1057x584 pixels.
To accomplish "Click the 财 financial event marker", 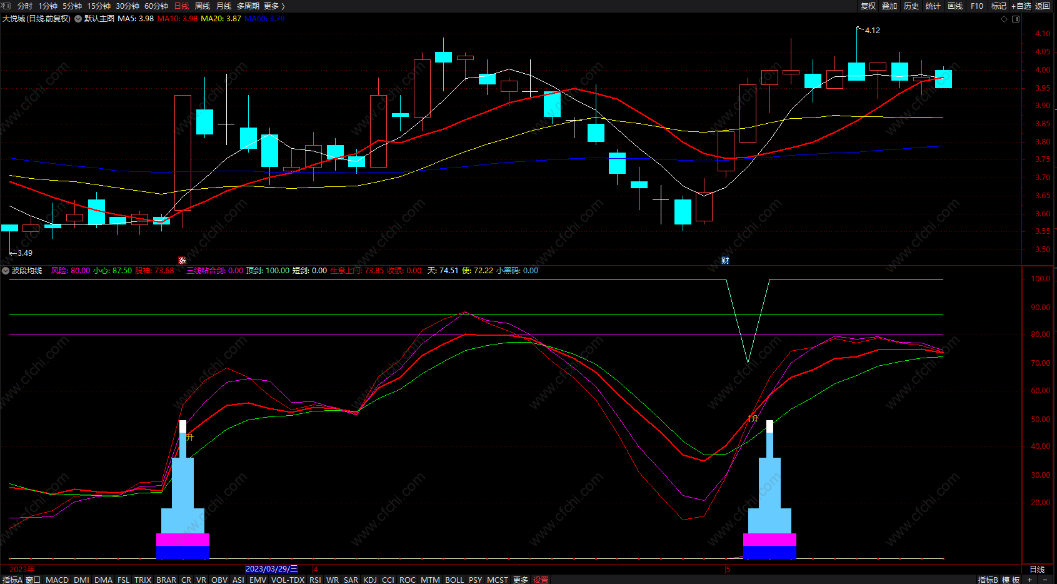I will [x=725, y=261].
